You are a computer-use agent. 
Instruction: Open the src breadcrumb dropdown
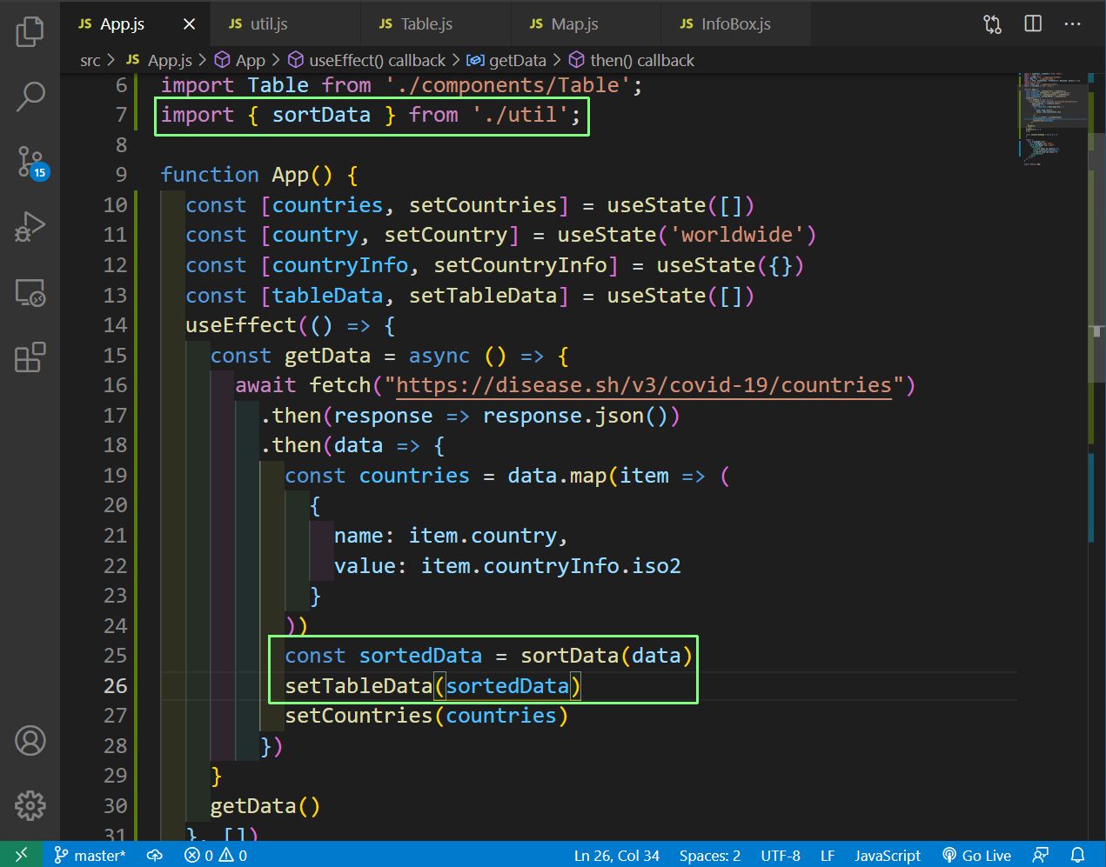point(90,61)
